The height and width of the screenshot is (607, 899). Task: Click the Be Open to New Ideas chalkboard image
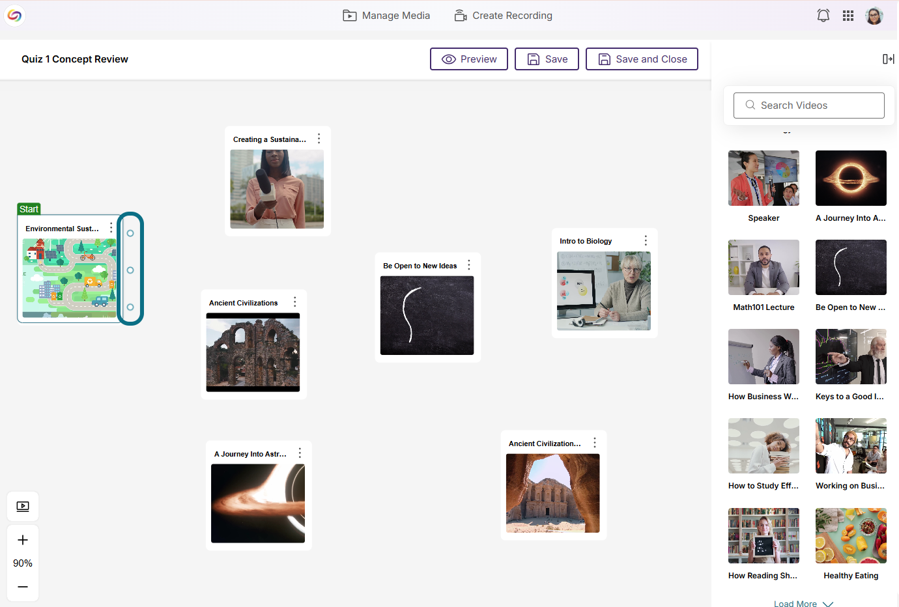coord(427,315)
